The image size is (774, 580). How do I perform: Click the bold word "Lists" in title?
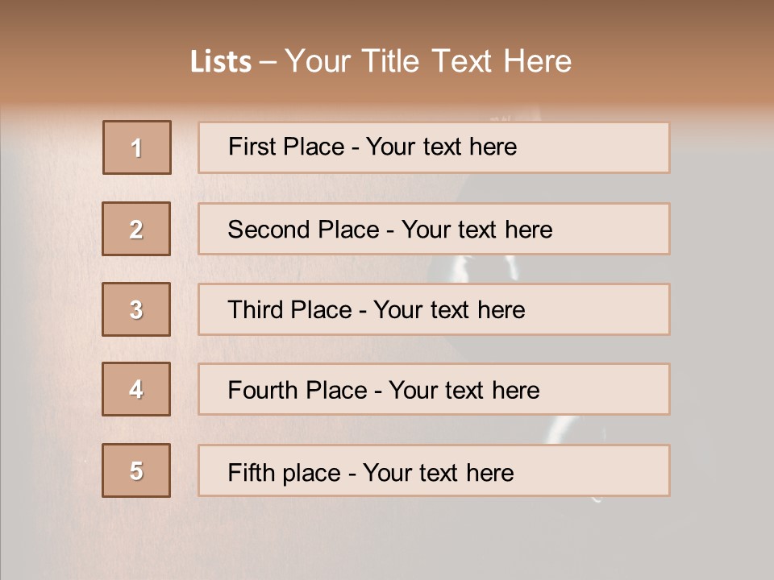coord(220,62)
